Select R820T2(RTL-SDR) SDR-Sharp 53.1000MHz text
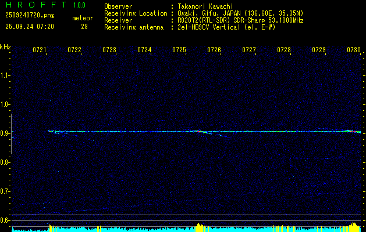This screenshot has height=232, width=366. click(x=240, y=20)
